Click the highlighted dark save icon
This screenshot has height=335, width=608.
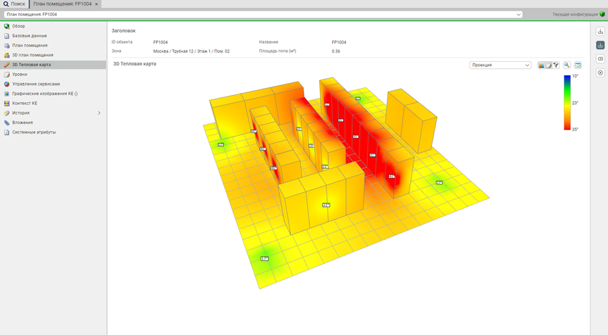[x=601, y=46]
